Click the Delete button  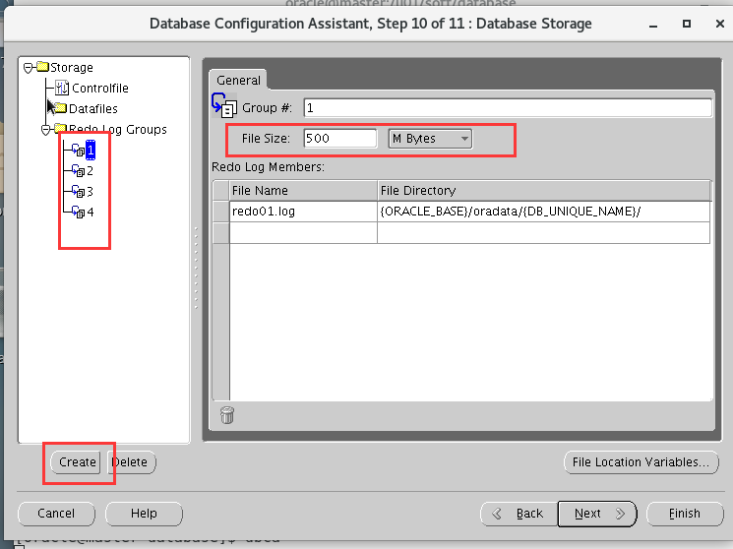[132, 462]
